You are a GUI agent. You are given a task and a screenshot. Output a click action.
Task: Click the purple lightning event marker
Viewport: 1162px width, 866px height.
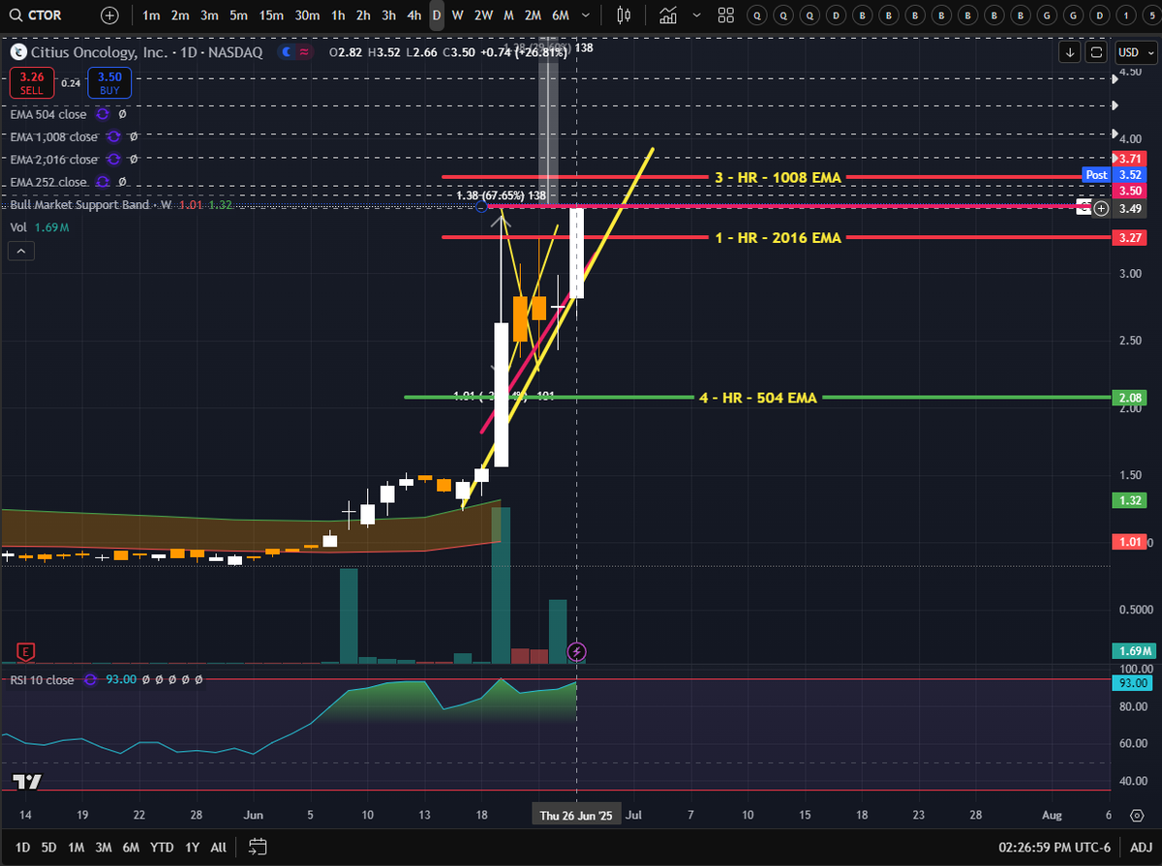tap(577, 651)
